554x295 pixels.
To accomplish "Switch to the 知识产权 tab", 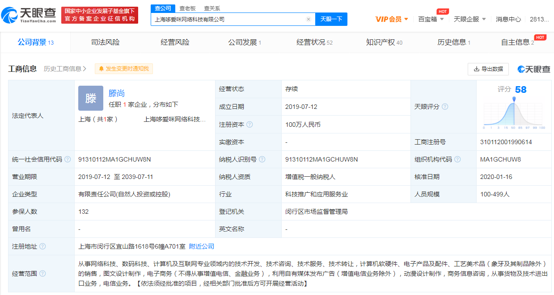I will (384, 42).
